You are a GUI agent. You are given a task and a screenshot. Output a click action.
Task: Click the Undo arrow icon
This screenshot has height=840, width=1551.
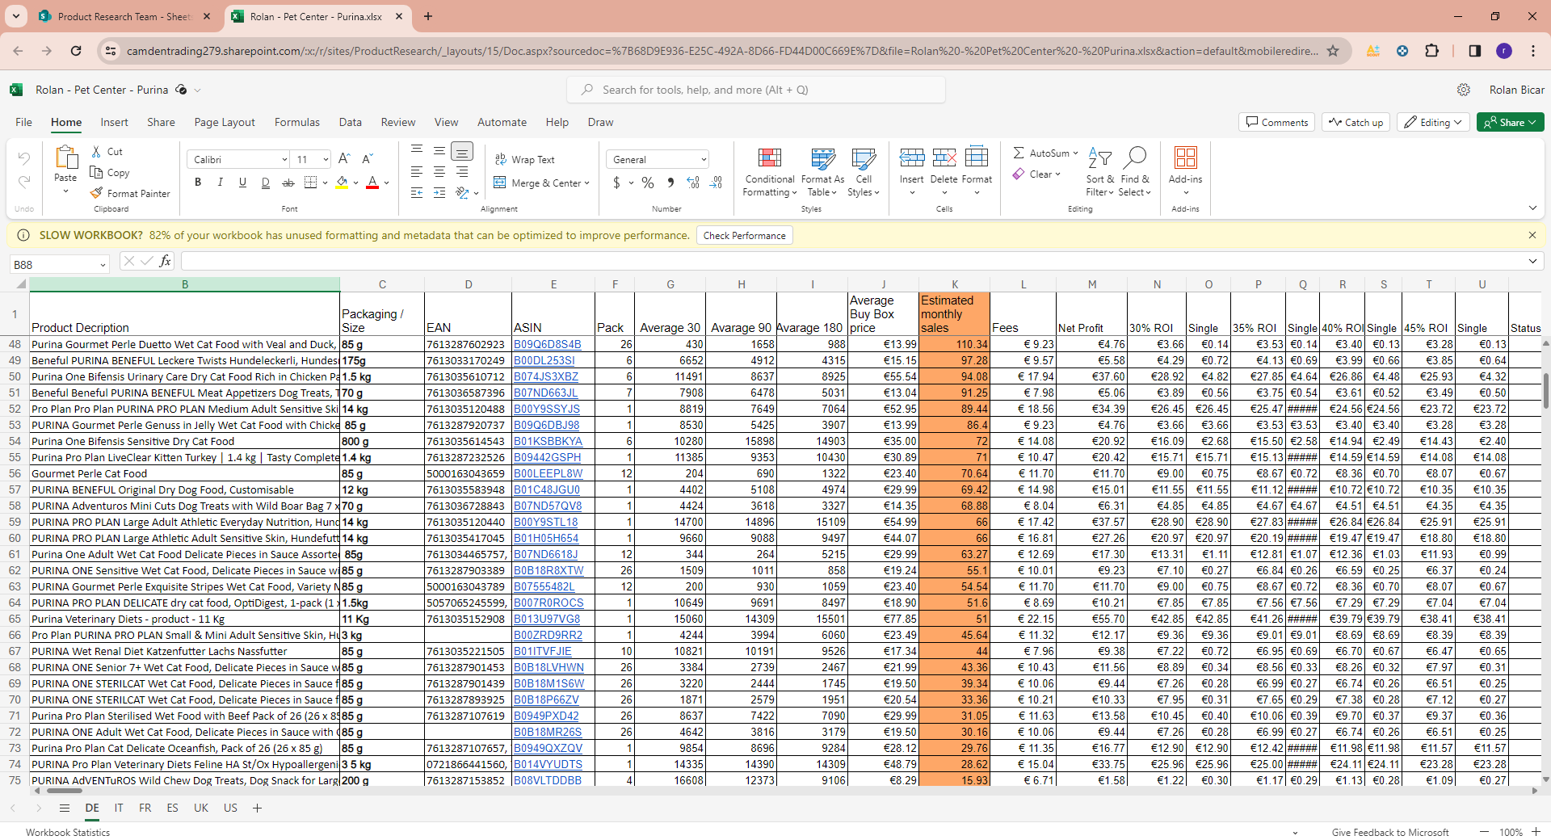click(24, 159)
